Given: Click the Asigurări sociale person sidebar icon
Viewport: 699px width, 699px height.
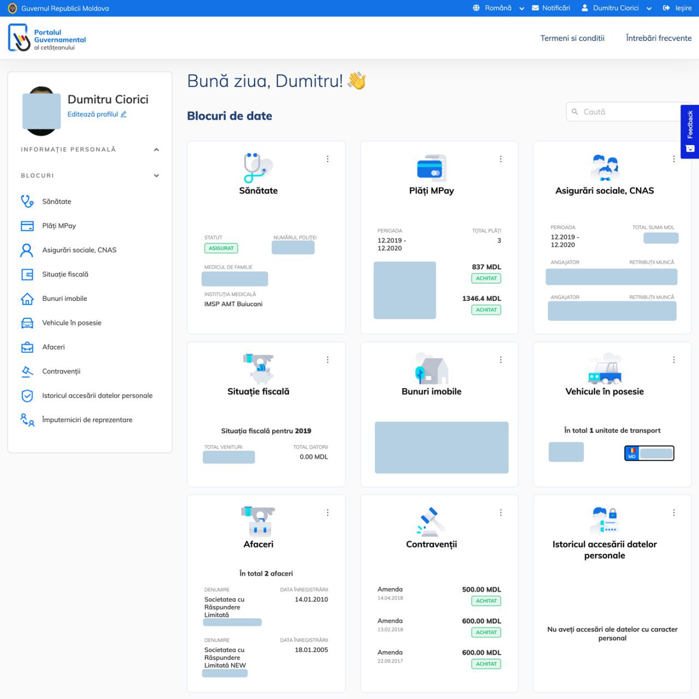Looking at the screenshot, I should click(x=27, y=250).
